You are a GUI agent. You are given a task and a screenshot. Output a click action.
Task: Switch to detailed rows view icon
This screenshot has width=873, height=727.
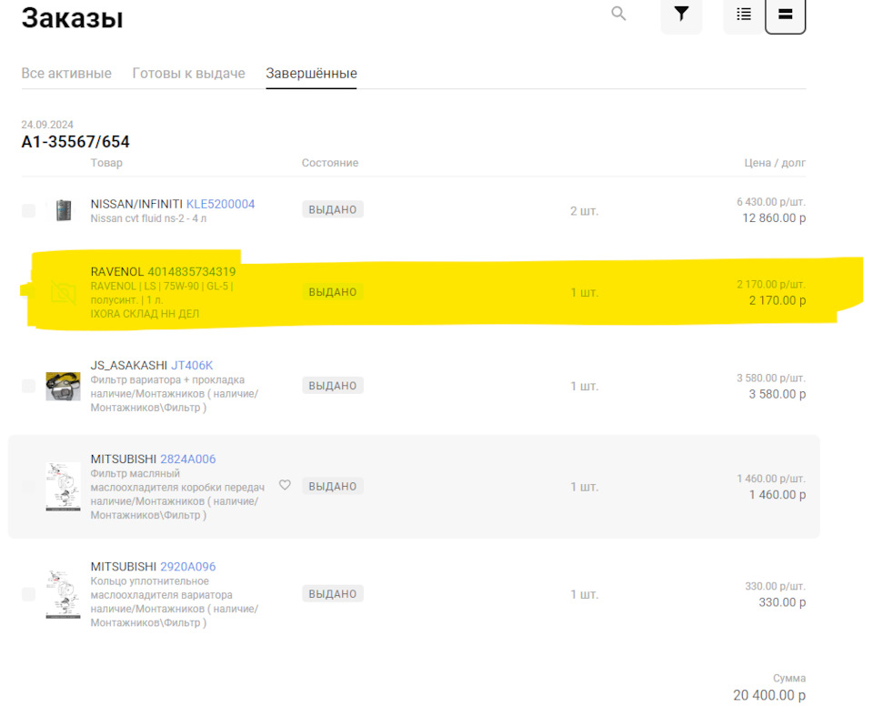coord(785,14)
